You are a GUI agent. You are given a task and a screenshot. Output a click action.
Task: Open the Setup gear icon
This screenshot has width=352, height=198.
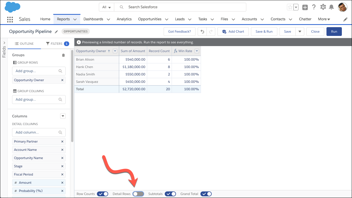tap(323, 7)
